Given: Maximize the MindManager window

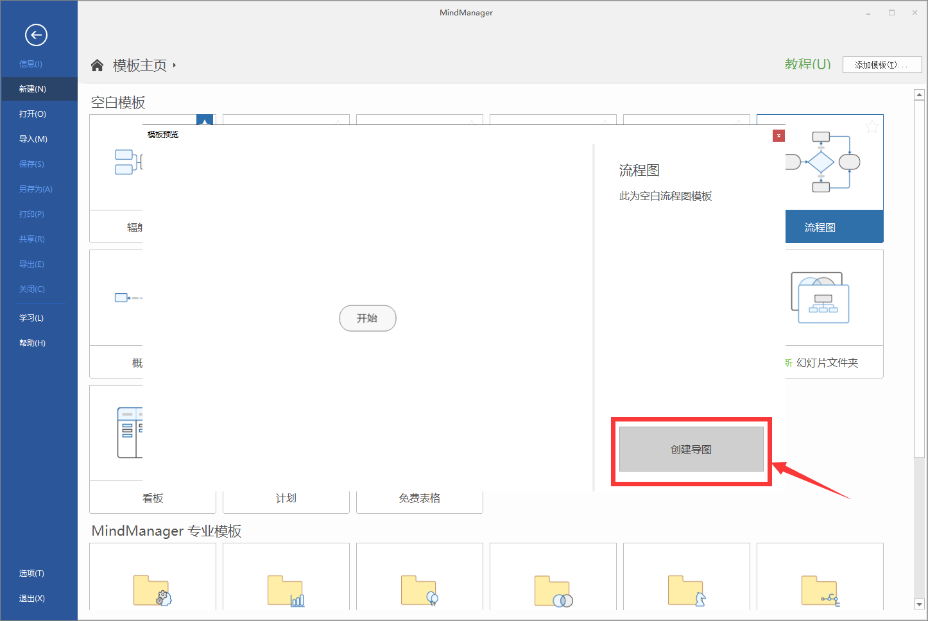Looking at the screenshot, I should 891,13.
